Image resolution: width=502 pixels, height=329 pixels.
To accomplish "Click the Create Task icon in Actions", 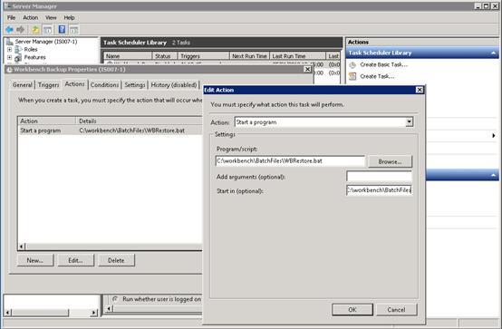I will (352, 76).
